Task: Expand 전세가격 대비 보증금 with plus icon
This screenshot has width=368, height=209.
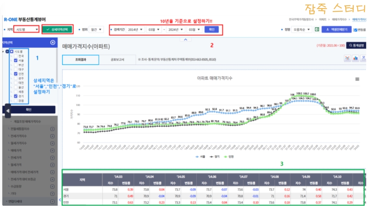Action: (x=52, y=179)
